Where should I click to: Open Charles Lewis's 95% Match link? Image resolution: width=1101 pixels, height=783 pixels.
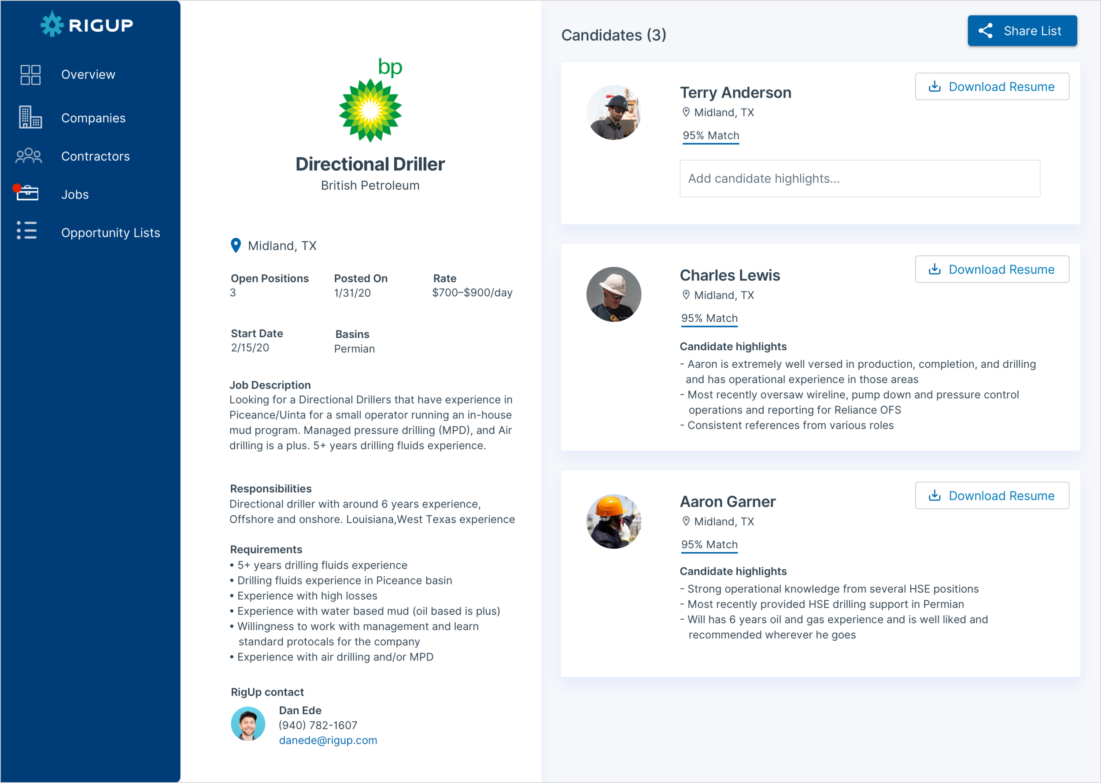coord(709,319)
